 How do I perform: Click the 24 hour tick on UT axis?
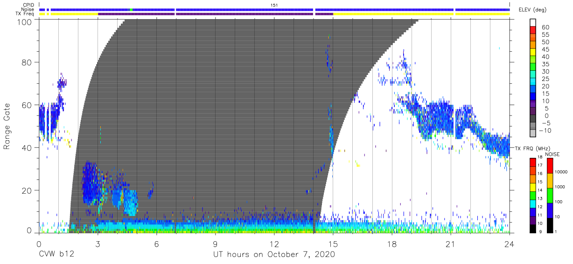(x=510, y=244)
